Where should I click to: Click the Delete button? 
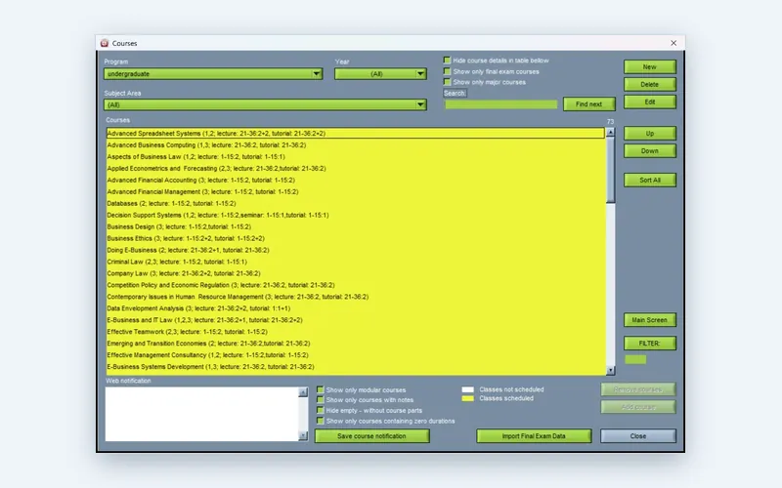pyautogui.click(x=650, y=84)
